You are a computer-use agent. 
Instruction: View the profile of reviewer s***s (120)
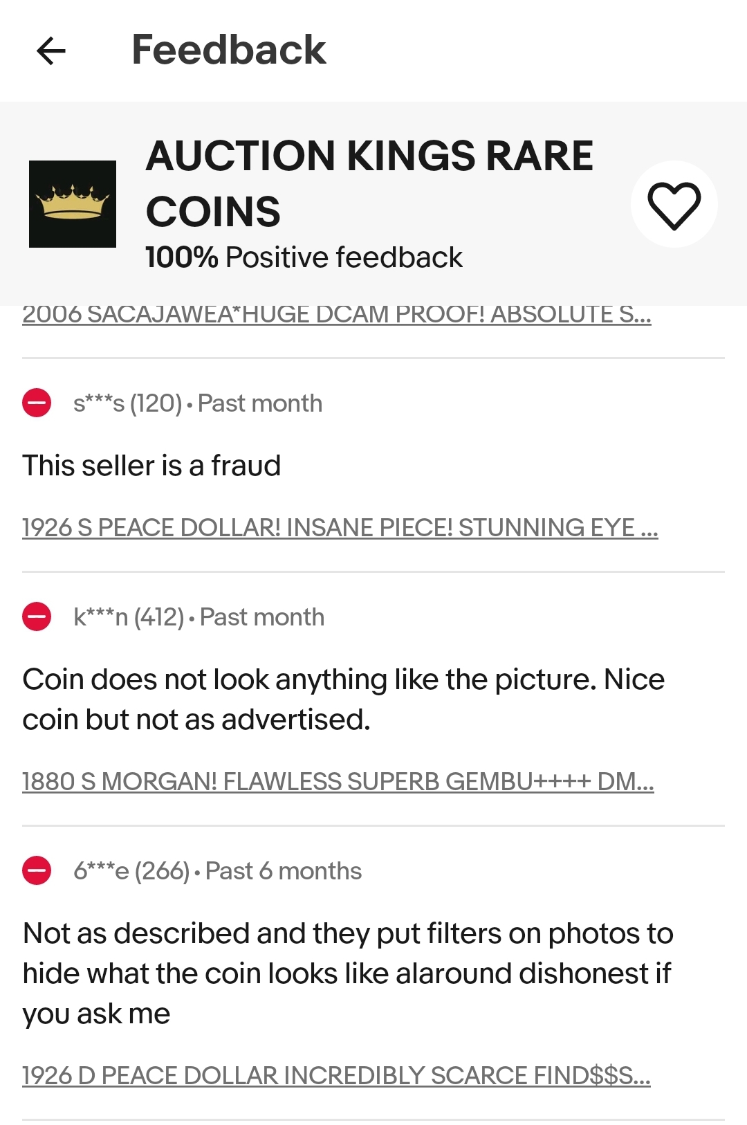(127, 403)
